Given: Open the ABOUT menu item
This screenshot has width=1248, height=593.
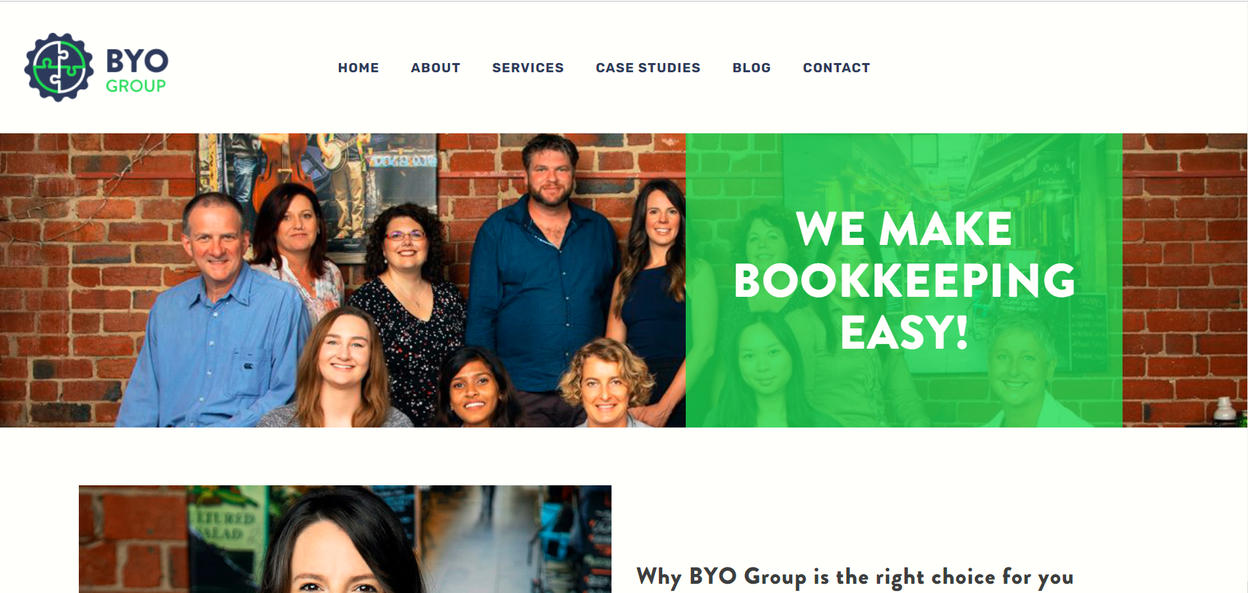Looking at the screenshot, I should 435,68.
